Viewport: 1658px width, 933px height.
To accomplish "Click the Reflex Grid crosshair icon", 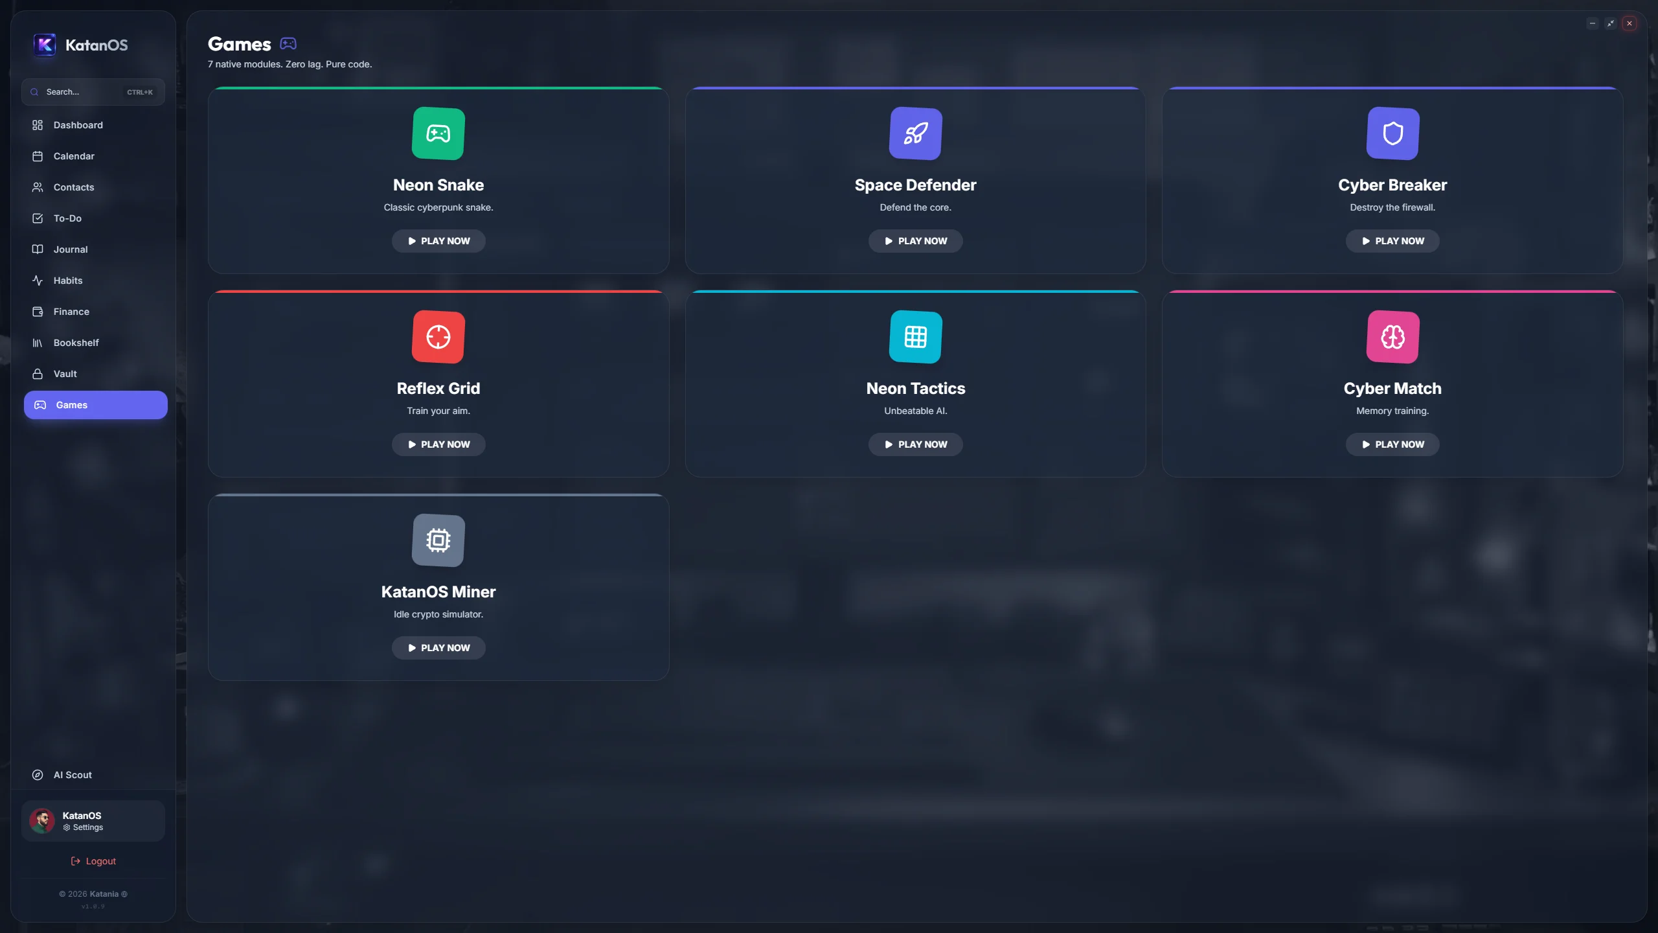I will [438, 337].
